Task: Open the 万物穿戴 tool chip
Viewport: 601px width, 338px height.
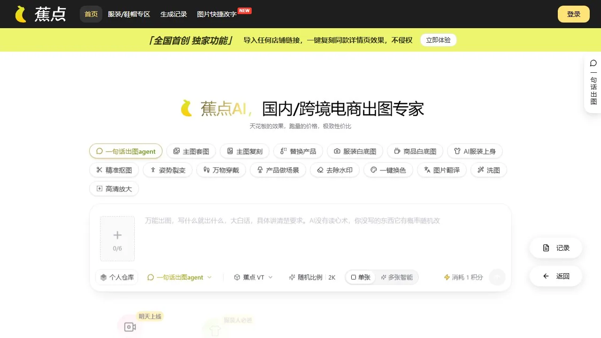Action: pos(221,170)
